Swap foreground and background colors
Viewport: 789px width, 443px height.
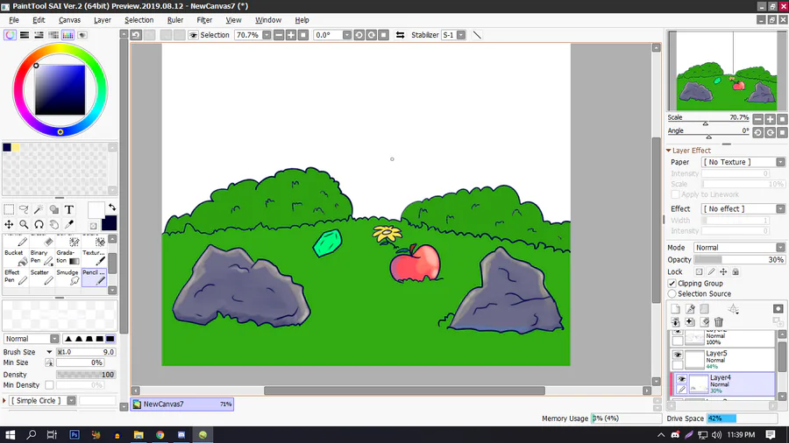(x=112, y=207)
